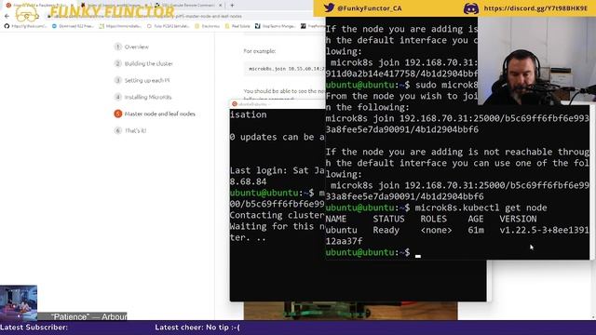Switch to the SSH Execute Remote Command tab
Image resolution: width=596 pixels, height=335 pixels.
(188, 6)
